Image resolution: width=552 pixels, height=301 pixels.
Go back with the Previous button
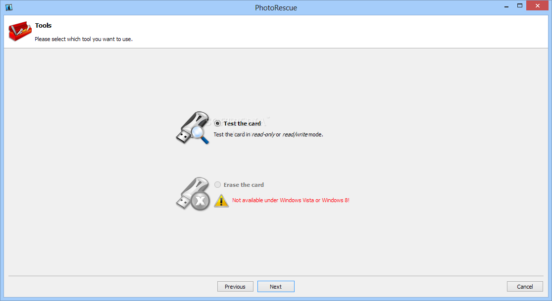(235, 287)
